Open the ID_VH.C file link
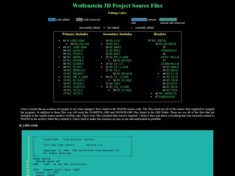 click(x=115, y=83)
